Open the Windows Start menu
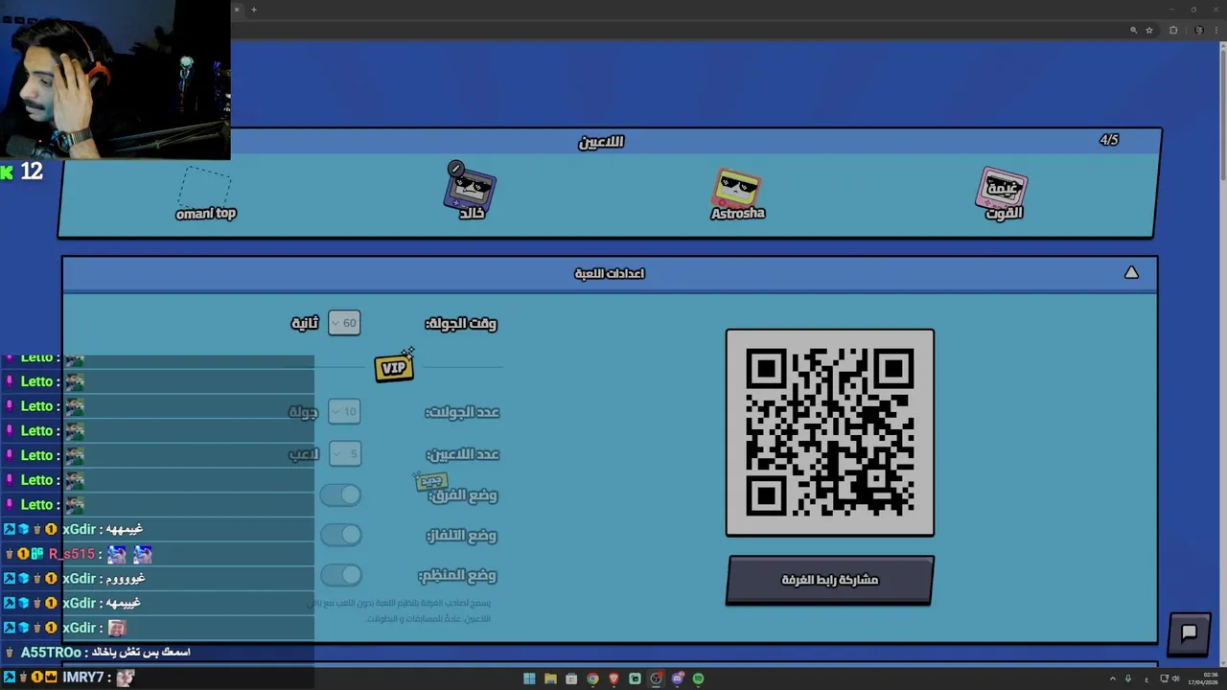 coord(529,678)
